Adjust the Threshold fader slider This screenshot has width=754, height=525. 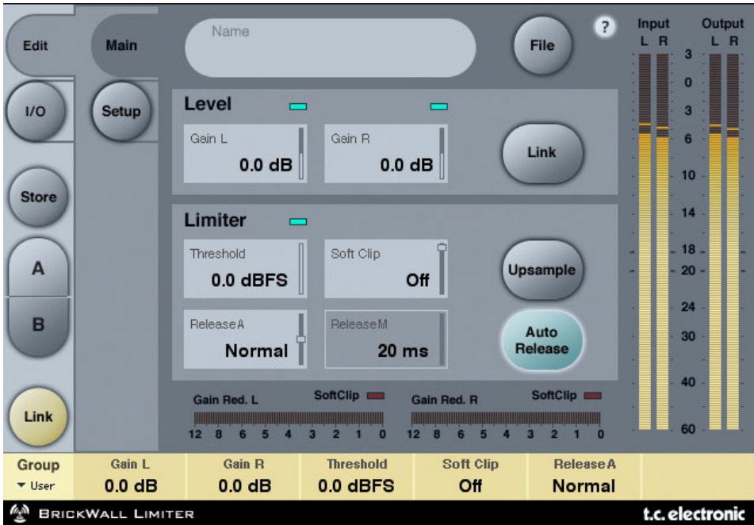coord(301,269)
